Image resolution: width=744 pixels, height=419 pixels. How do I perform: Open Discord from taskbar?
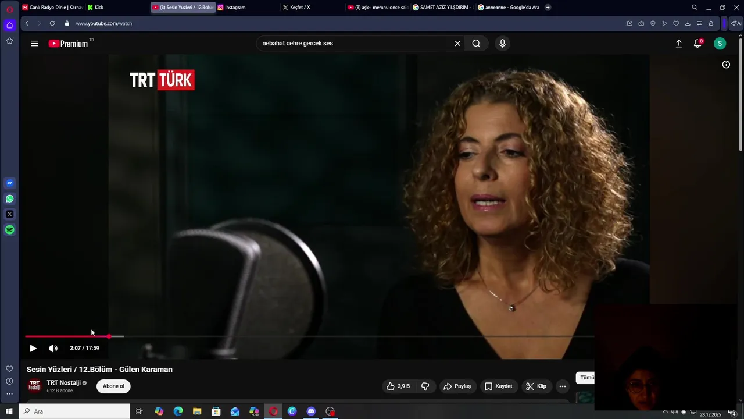311,411
